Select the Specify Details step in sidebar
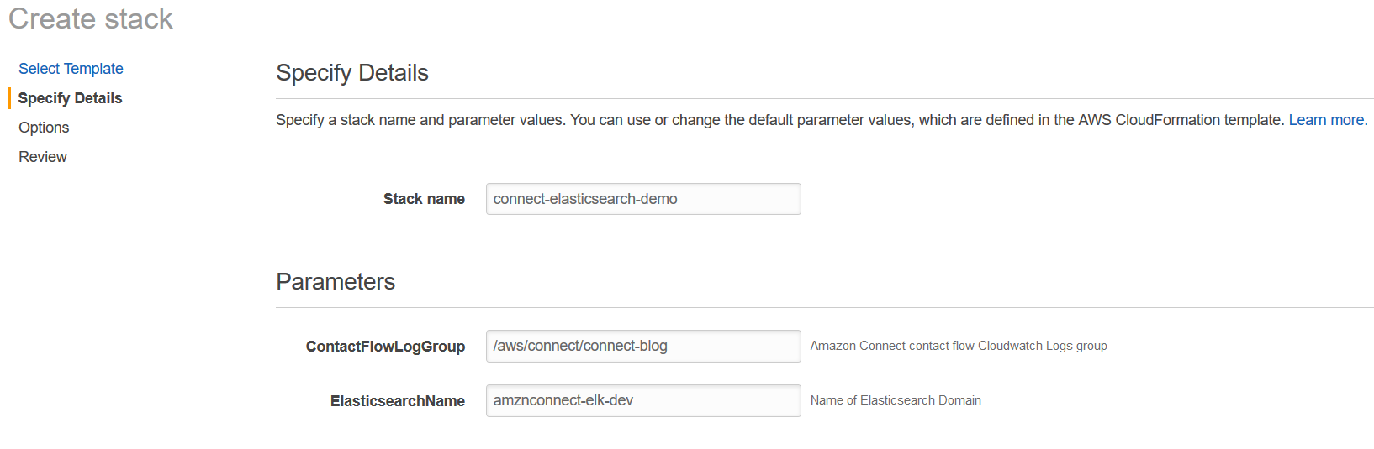 [70, 98]
